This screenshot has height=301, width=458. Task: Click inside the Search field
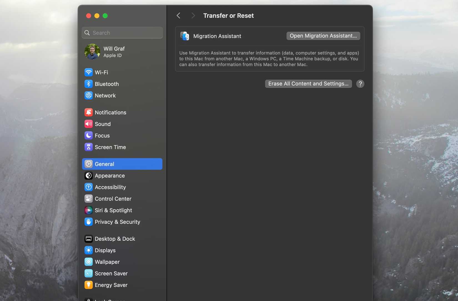[122, 33]
